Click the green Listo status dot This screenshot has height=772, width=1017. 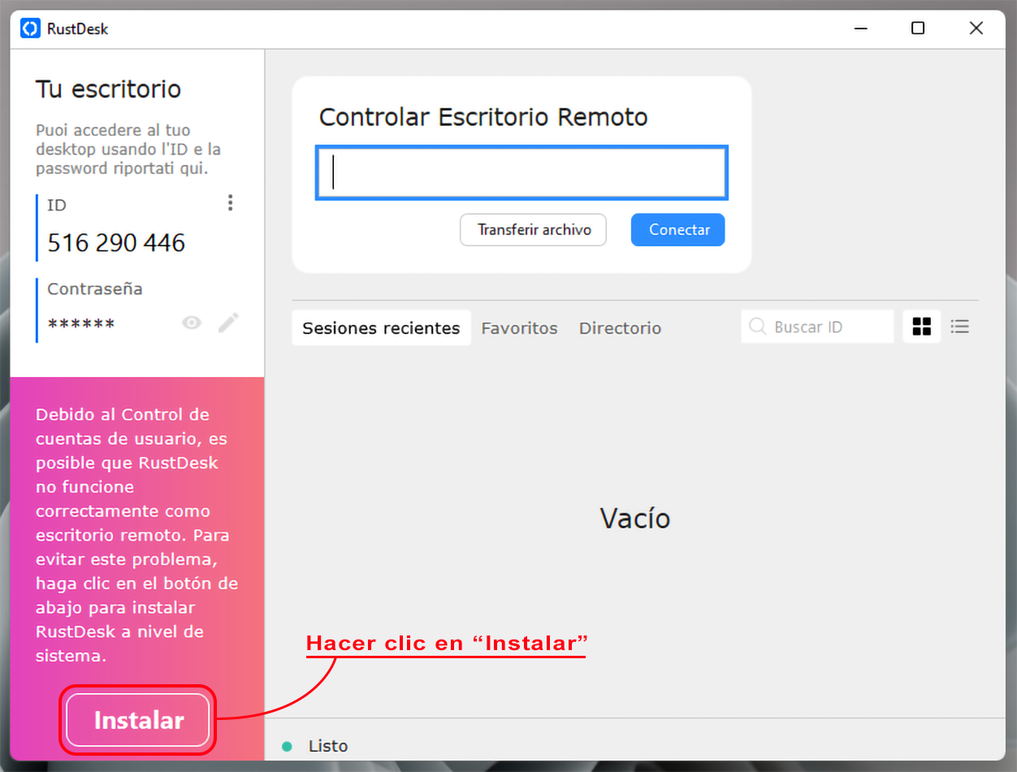pyautogui.click(x=287, y=746)
